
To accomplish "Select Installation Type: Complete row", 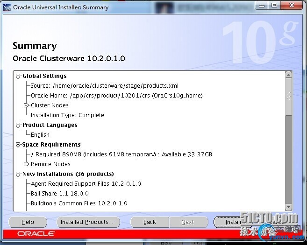I will [x=67, y=115].
